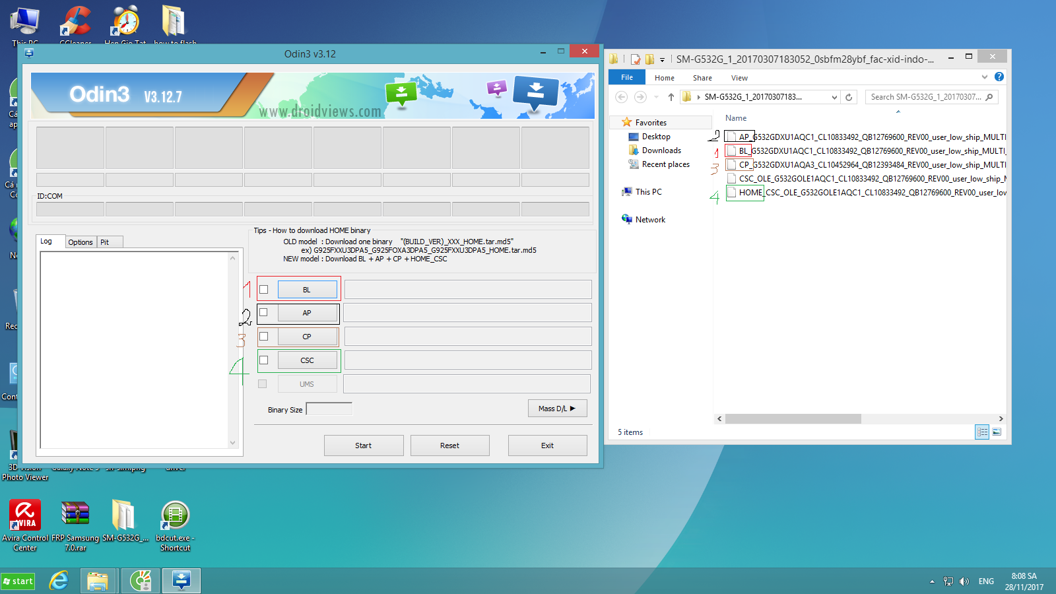The width and height of the screenshot is (1056, 594).
Task: Open Odin from the taskbar
Action: click(181, 581)
